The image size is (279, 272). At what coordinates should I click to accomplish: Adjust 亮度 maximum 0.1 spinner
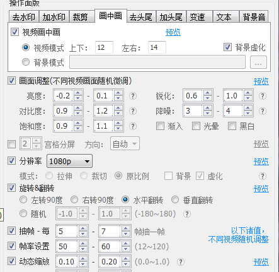click(118, 96)
